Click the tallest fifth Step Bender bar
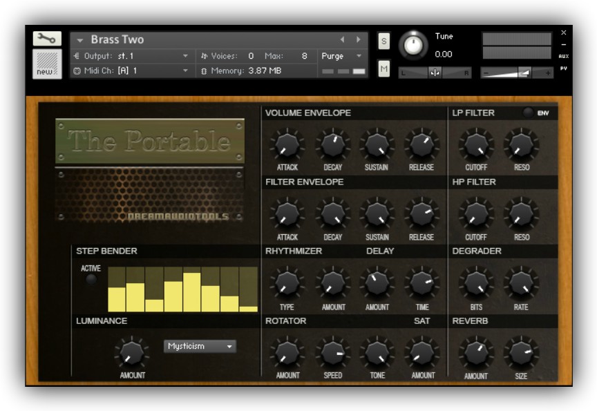The image size is (597, 411). pos(191,292)
